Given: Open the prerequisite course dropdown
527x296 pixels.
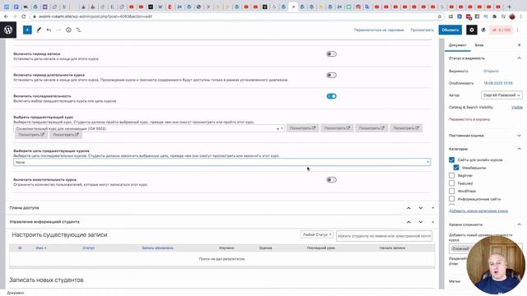Looking at the screenshot, I should (x=149, y=128).
